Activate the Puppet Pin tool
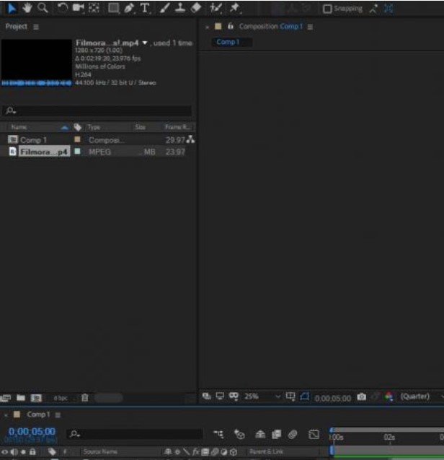This screenshot has height=460, width=444. [234, 8]
